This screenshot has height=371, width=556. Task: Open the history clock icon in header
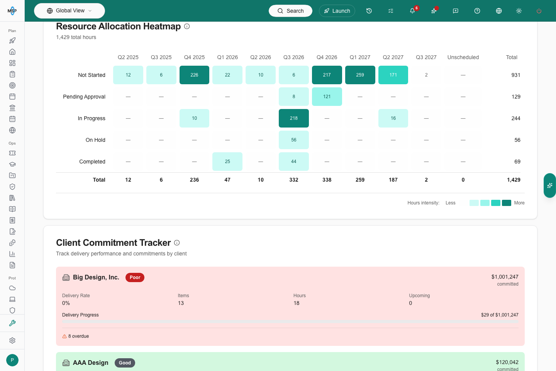(x=369, y=11)
